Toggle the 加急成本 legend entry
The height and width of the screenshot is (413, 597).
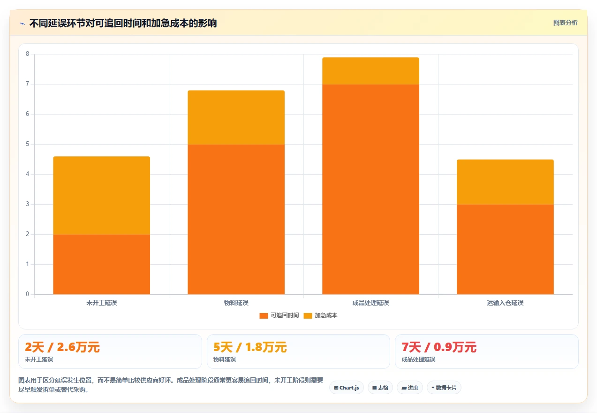(x=320, y=315)
